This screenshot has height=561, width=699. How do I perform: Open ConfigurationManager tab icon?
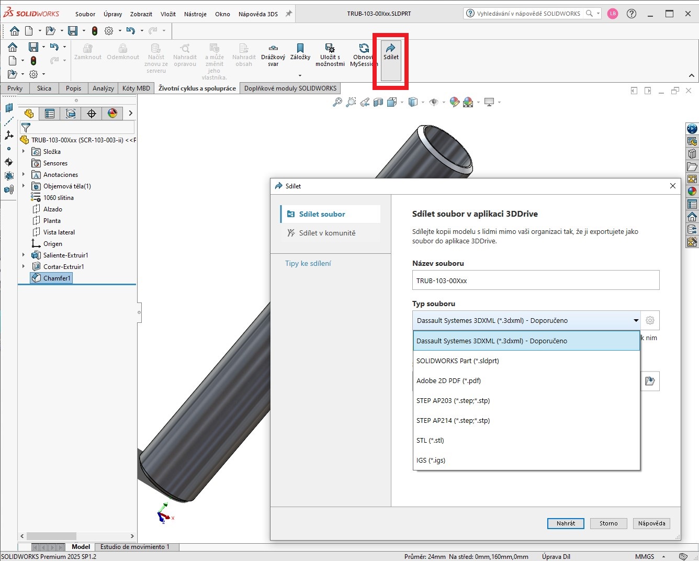click(x=71, y=114)
